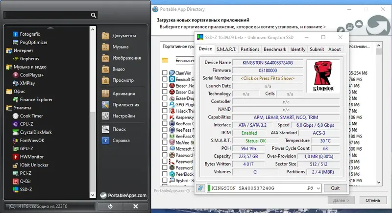Tick the PeerBlock checkbox

pyautogui.click(x=165, y=174)
